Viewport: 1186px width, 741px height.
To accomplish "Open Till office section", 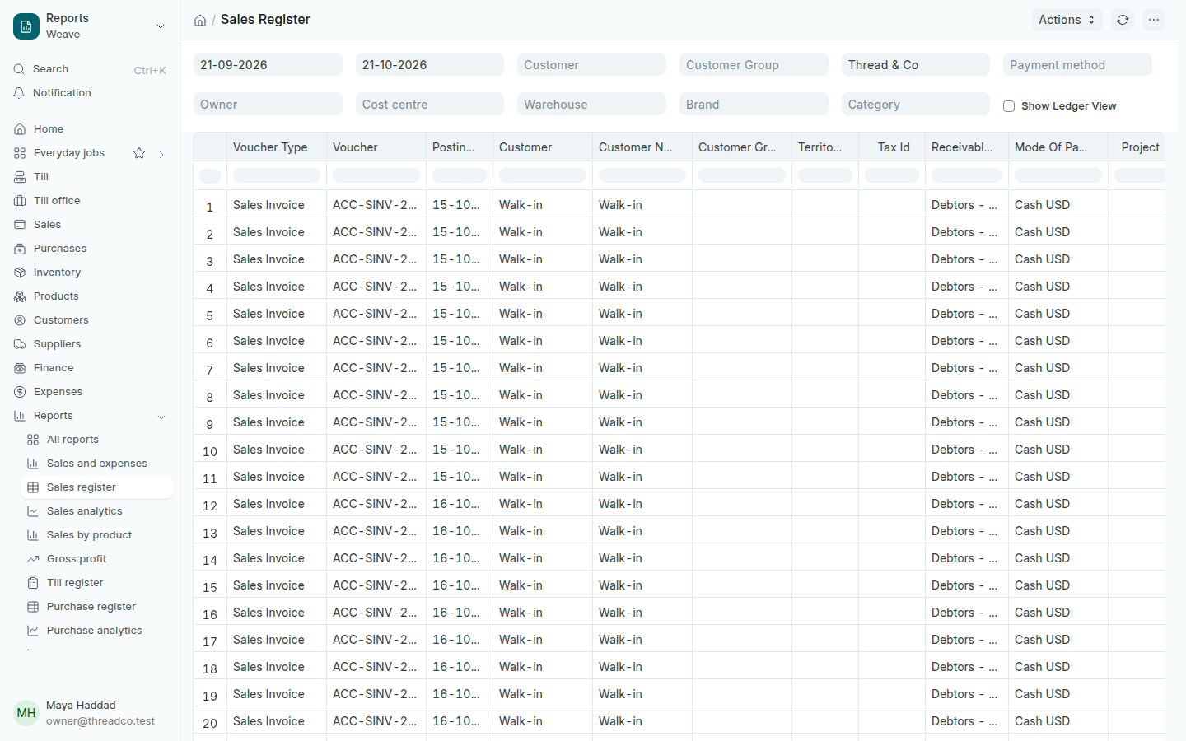I will click(x=90, y=201).
